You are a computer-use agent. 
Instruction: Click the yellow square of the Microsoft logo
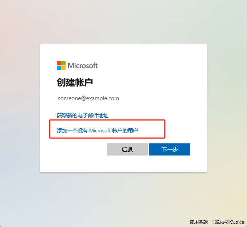(x=64, y=68)
